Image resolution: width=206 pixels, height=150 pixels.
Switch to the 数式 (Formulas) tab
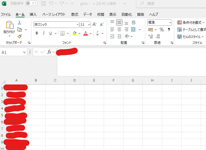point(75,15)
